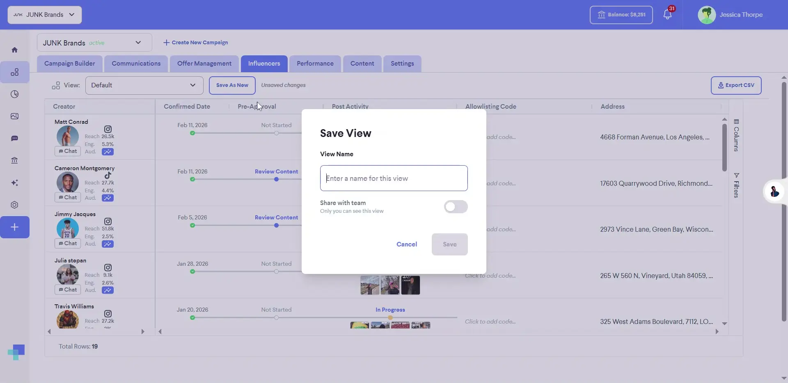The image size is (788, 383).
Task: Click Create New Campaign link
Action: click(195, 43)
